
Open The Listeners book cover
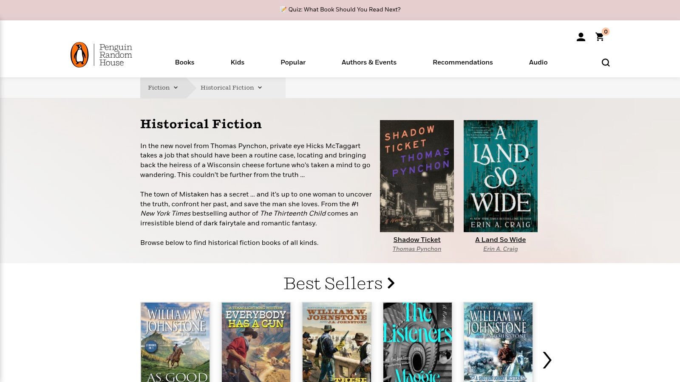pyautogui.click(x=417, y=342)
